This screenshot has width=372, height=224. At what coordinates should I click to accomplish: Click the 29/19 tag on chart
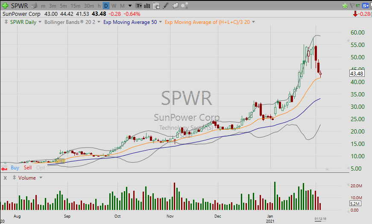click(x=60, y=161)
